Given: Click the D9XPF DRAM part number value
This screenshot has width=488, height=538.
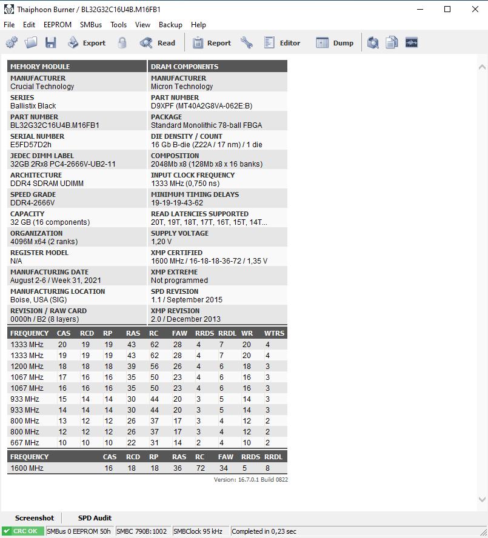Looking at the screenshot, I should tap(202, 105).
